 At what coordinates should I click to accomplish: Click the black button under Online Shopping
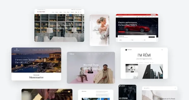point(90,72)
